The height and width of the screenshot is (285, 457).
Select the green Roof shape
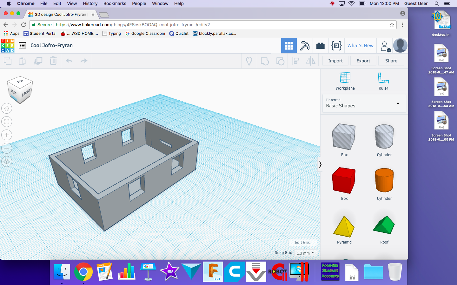pyautogui.click(x=384, y=225)
